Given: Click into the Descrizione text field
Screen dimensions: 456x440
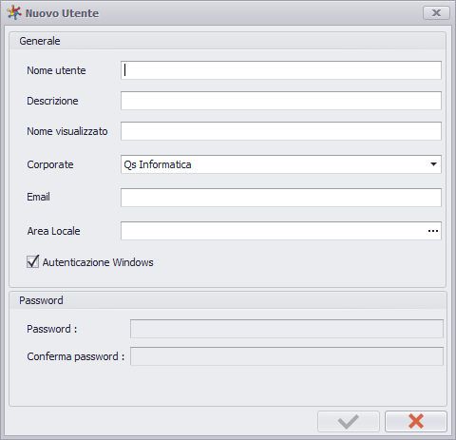Looking at the screenshot, I should pyautogui.click(x=281, y=101).
